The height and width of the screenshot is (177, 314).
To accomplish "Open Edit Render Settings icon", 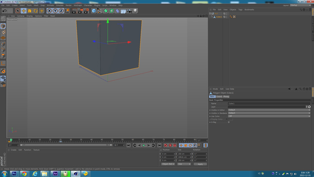I will [86, 11].
